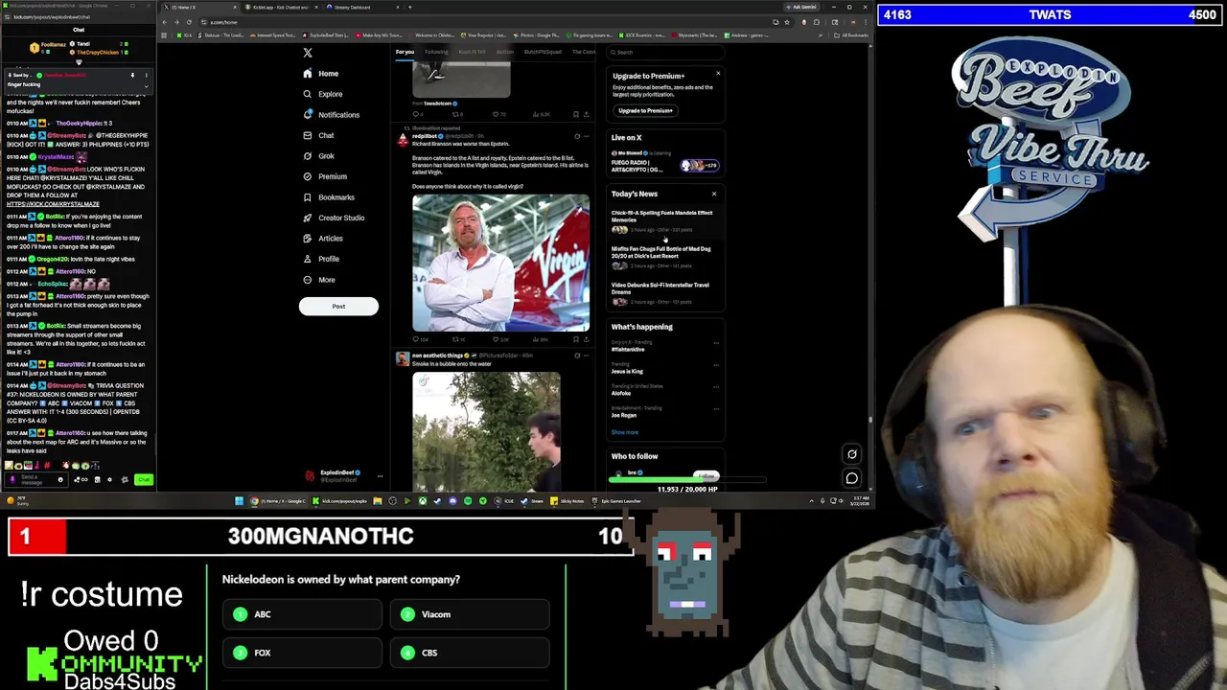Screen dimensions: 1227x690
Task: Open the Jesus is King trend
Action: point(628,371)
